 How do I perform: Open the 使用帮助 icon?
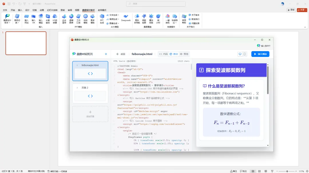pos(184,19)
